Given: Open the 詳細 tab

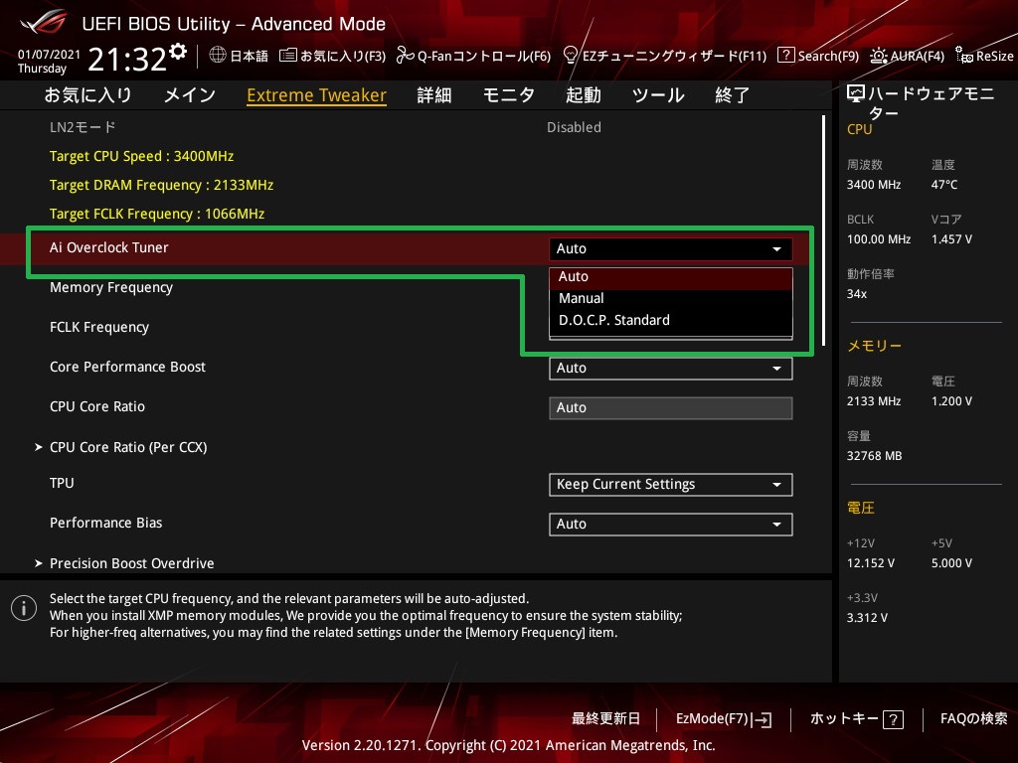Looking at the screenshot, I should coord(434,95).
